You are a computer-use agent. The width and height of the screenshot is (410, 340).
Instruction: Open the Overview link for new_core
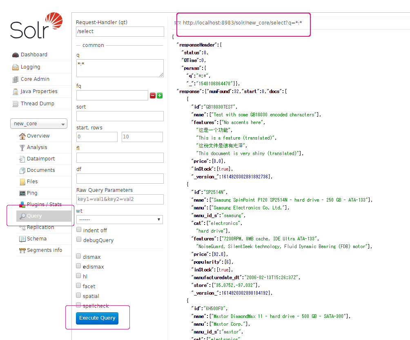coord(38,136)
